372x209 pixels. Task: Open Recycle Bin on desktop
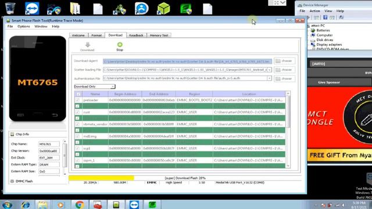pyautogui.click(x=10, y=8)
